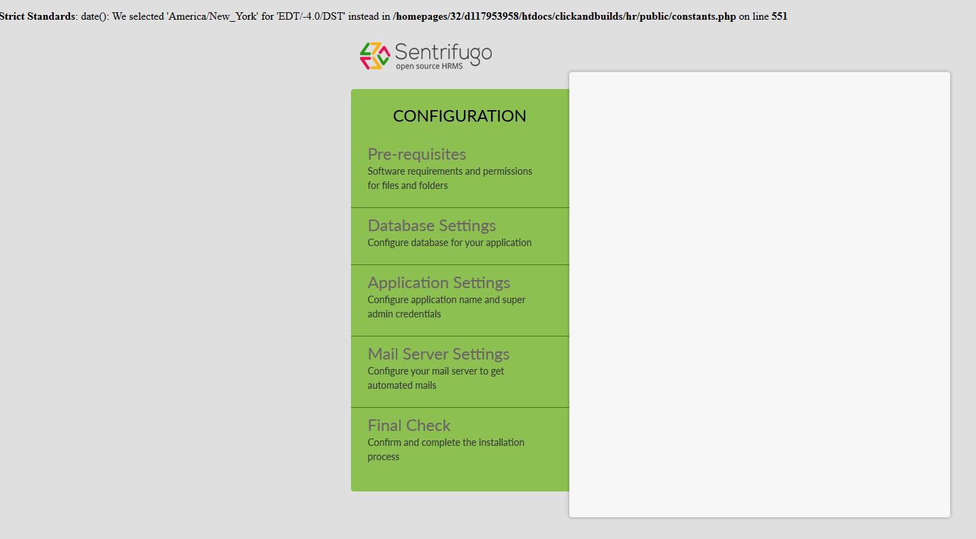976x539 pixels.
Task: Open the Pre-requisites configuration step
Action: (416, 154)
